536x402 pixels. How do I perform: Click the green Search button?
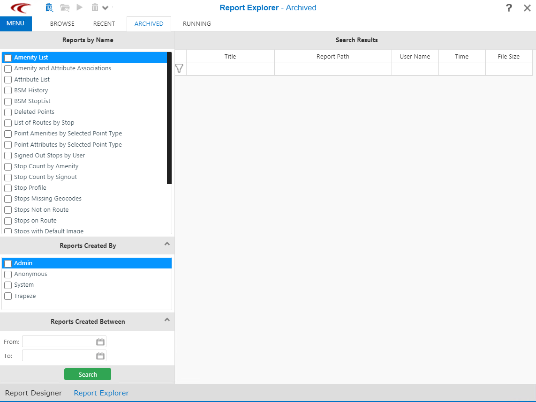pos(88,374)
